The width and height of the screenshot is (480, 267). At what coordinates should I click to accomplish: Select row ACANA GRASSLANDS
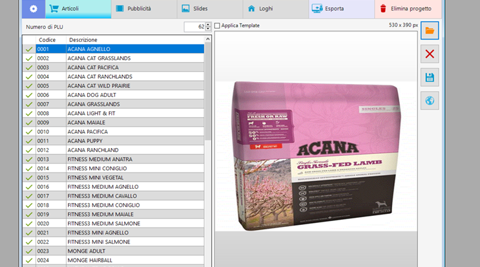pos(113,104)
